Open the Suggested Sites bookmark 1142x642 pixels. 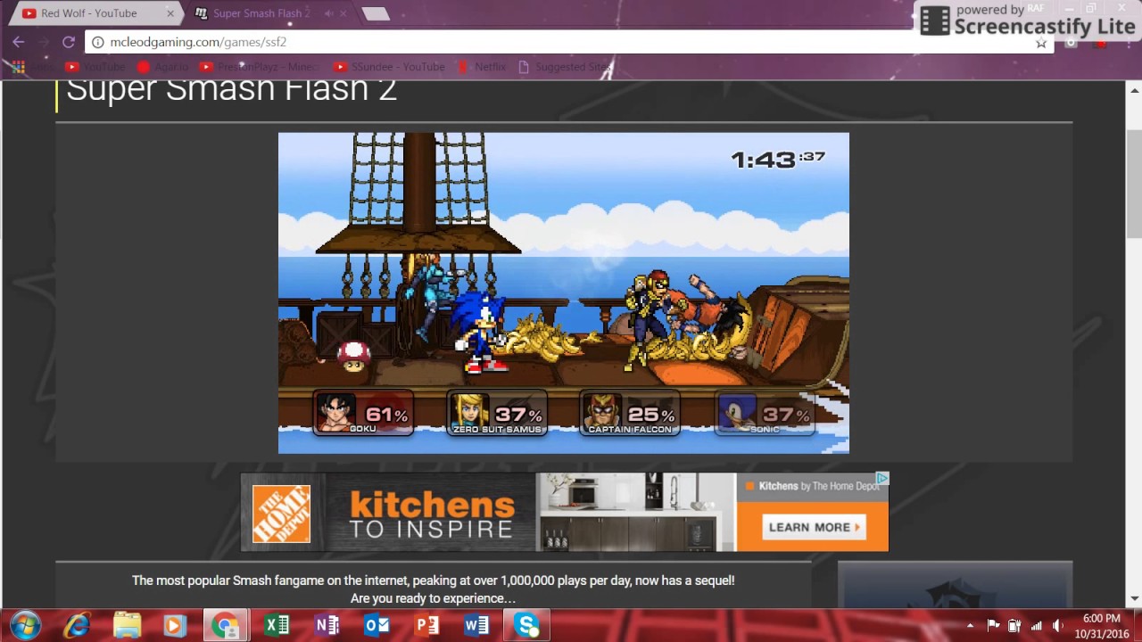(x=565, y=67)
